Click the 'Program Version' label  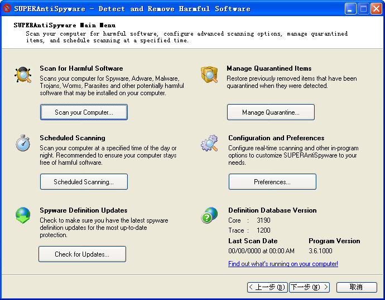click(x=334, y=241)
